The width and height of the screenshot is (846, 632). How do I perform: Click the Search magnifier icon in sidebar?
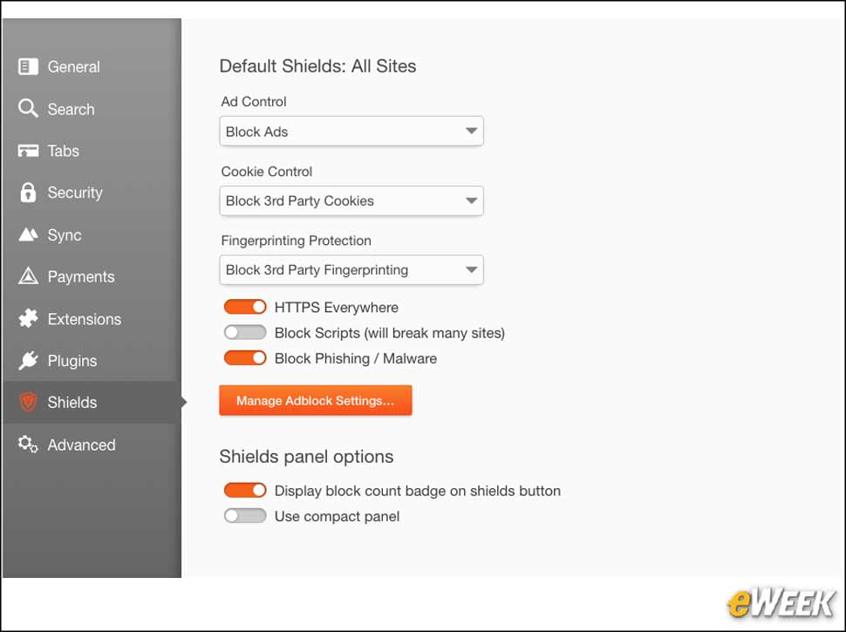pyautogui.click(x=28, y=108)
